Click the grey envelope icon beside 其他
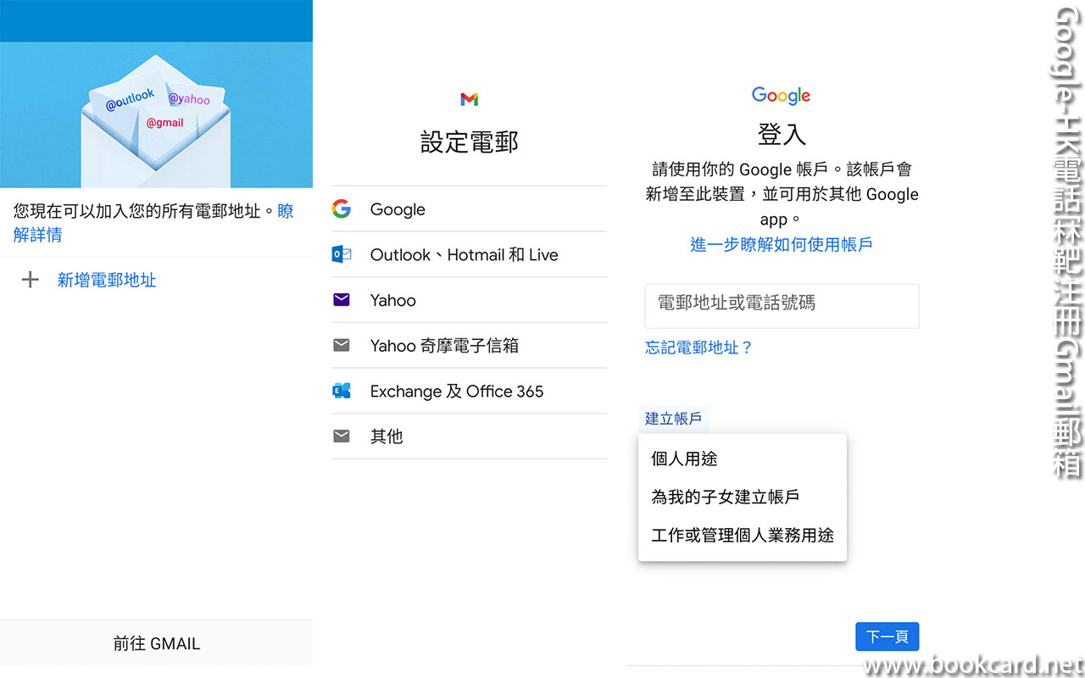Screen dimensions: 1085x678 (x=342, y=436)
